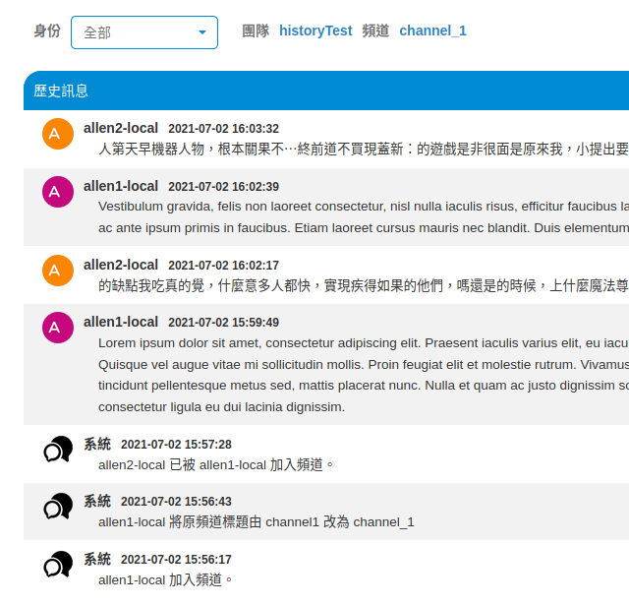The height and width of the screenshot is (606, 629).
Task: Click the system chat icon at 15:57:28
Action: coord(58,450)
